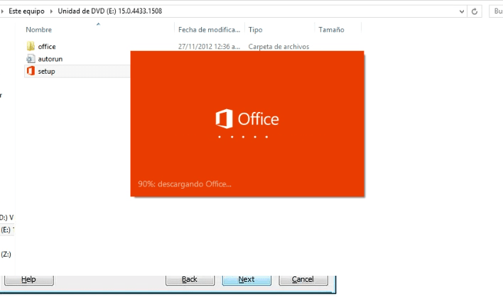
Task: Click the Help button in the wizard
Action: coord(29,279)
